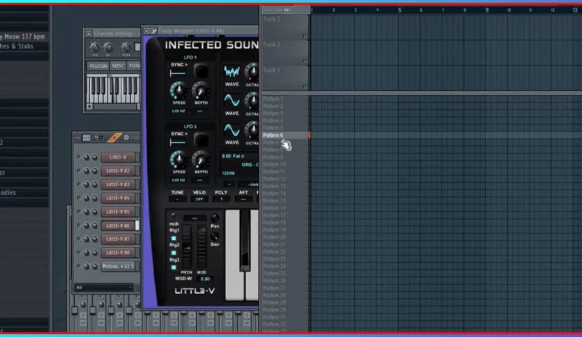Click the top oscillator OCTAVE knob
582x337 pixels.
(x=252, y=72)
